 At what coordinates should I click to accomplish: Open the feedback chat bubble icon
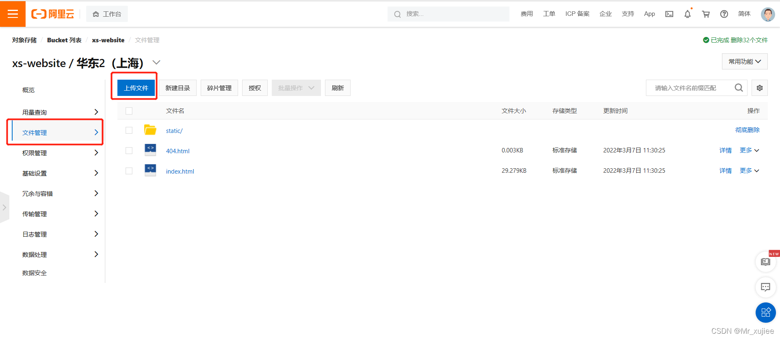[x=765, y=287]
